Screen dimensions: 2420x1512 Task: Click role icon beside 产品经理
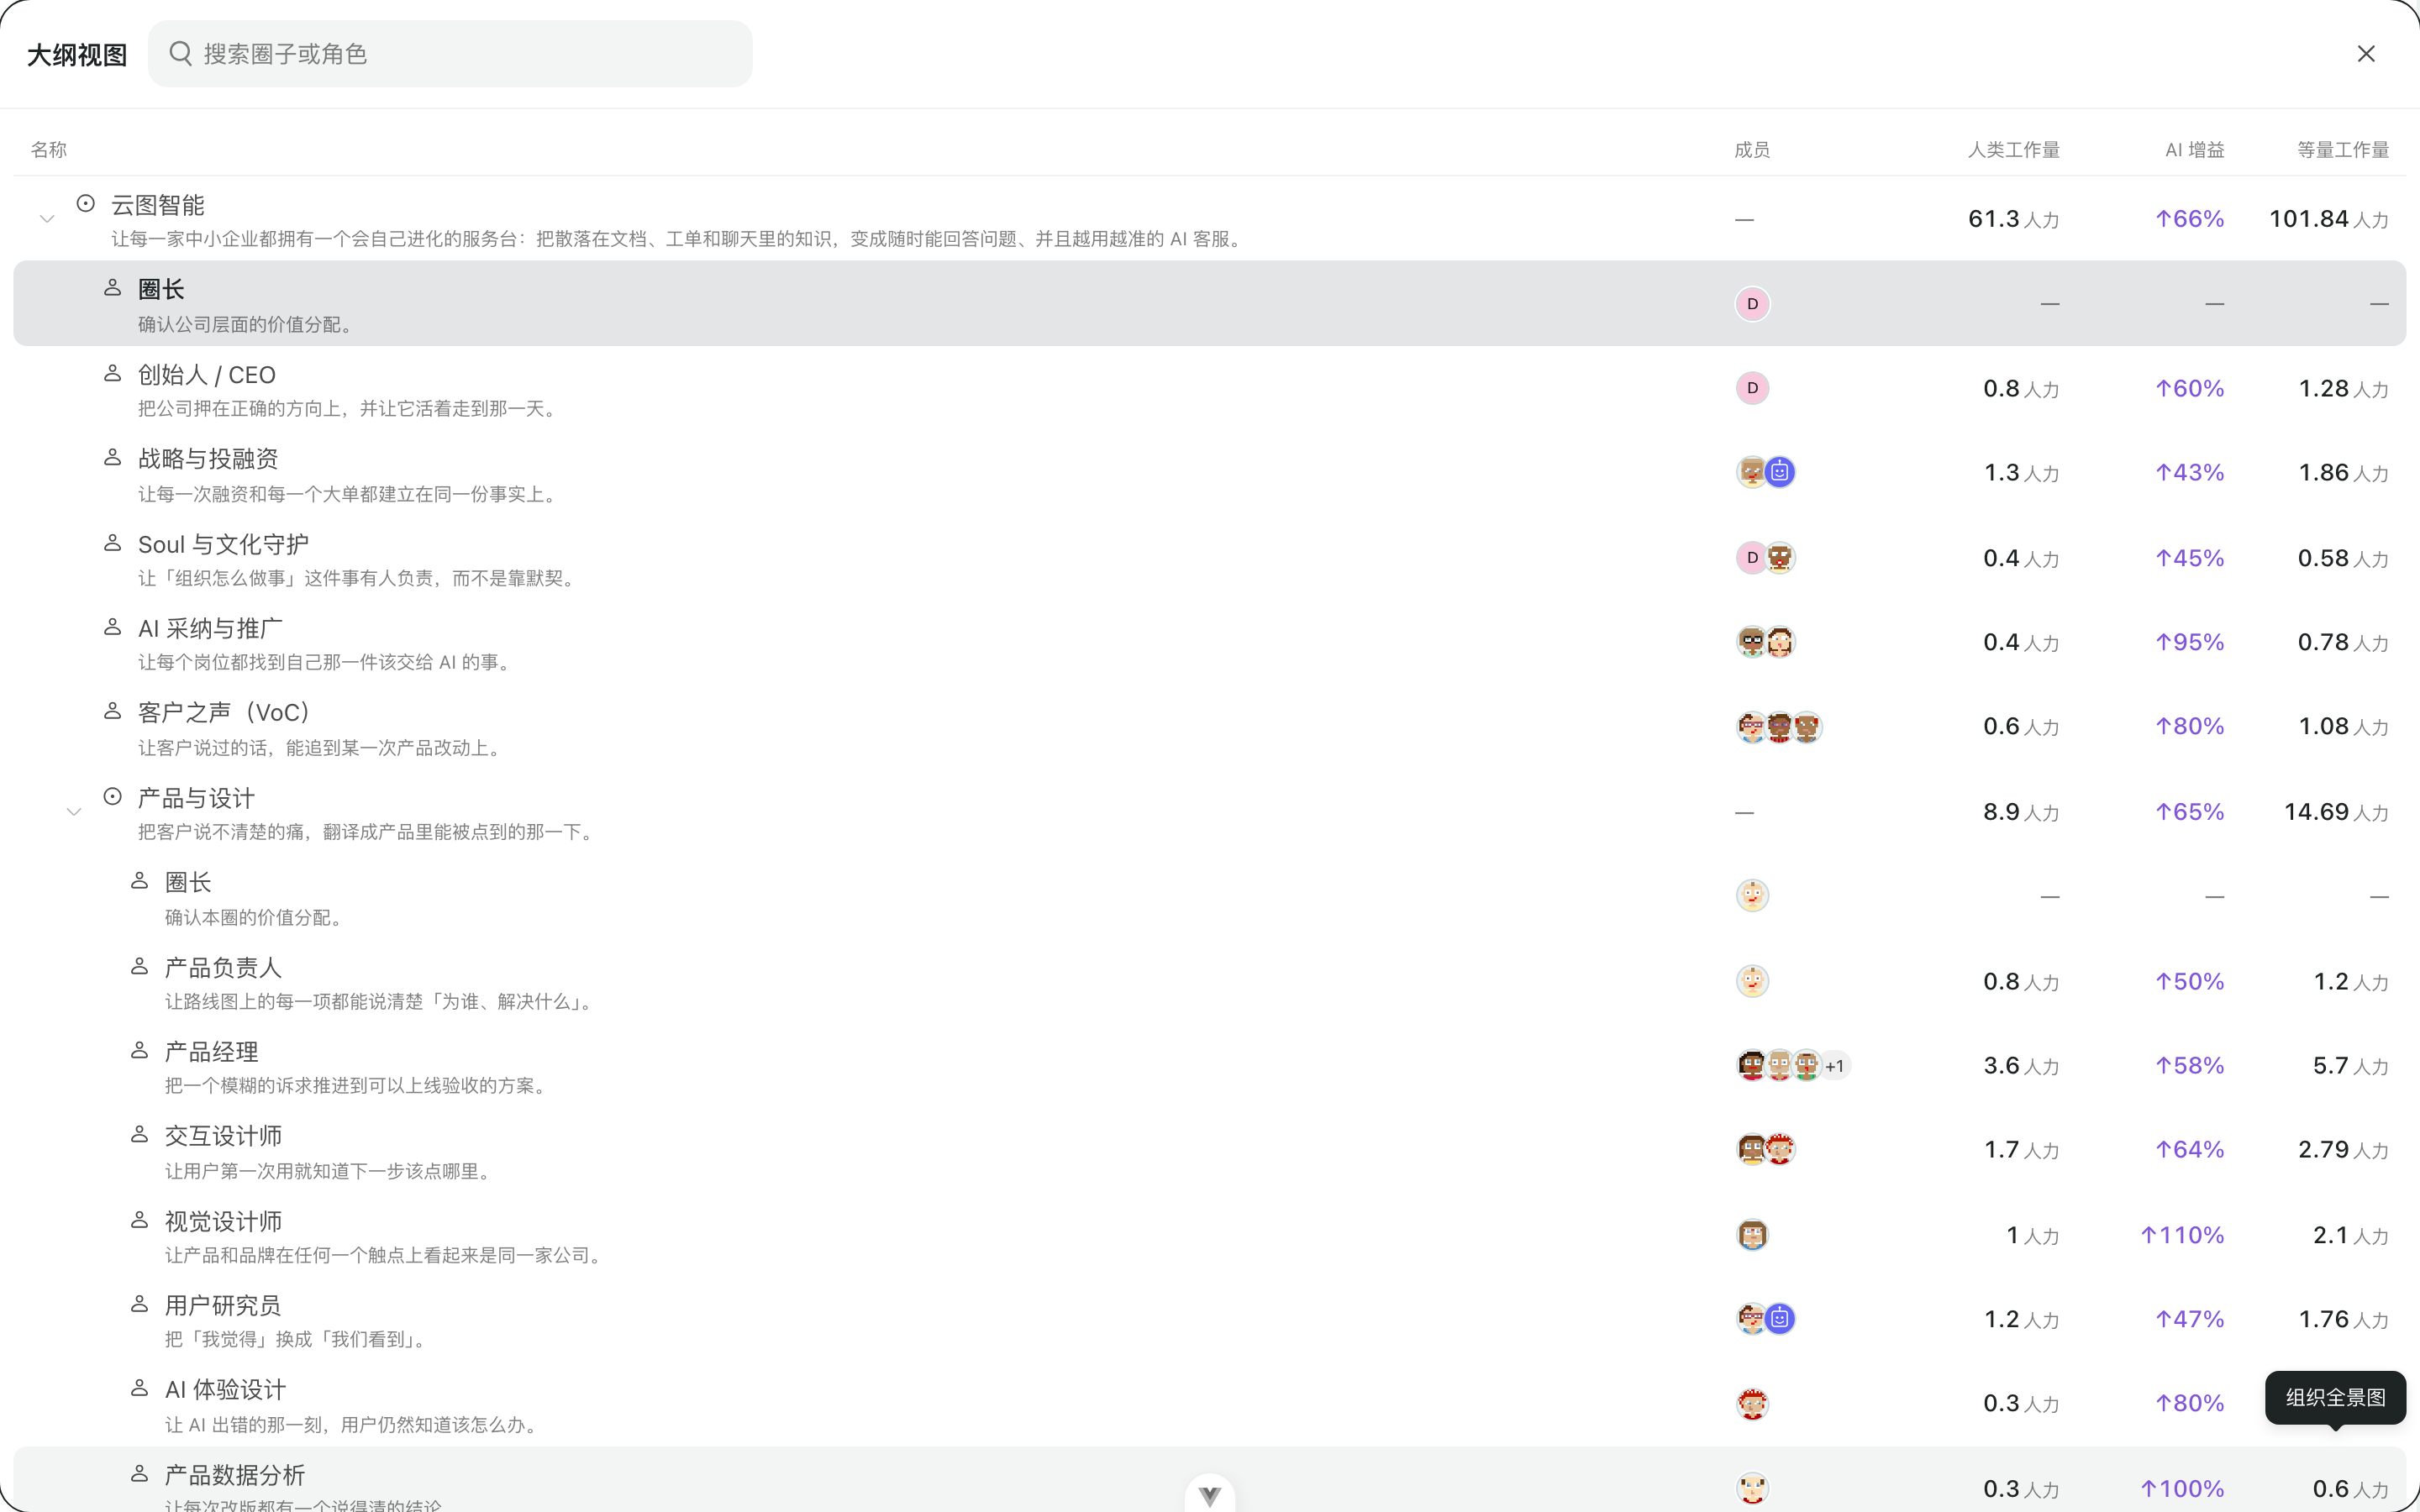pos(140,1051)
